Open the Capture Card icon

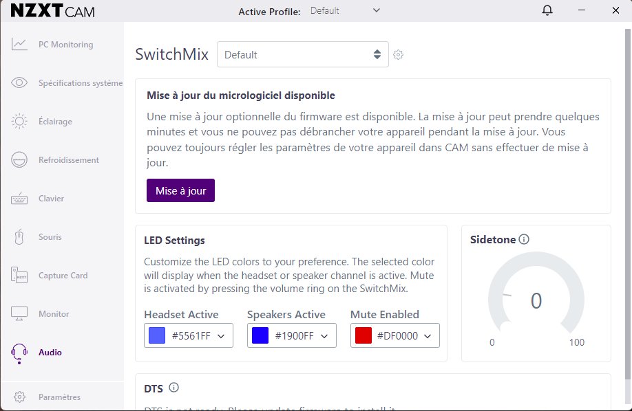(x=19, y=276)
